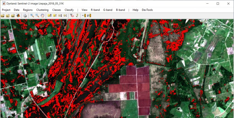Open the G-band menu
Viewport: 234px width, 118px height.
pyautogui.click(x=108, y=10)
